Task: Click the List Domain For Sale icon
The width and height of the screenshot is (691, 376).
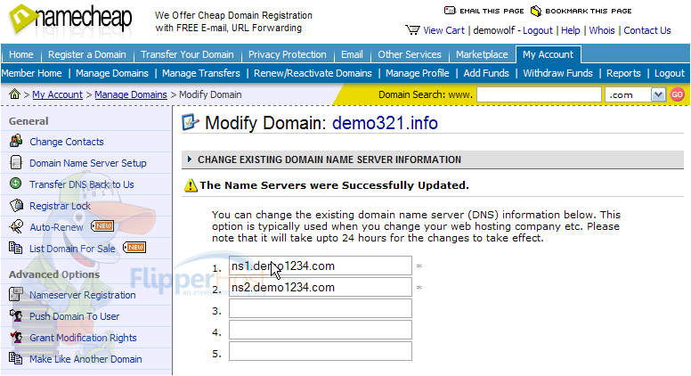Action: click(16, 248)
